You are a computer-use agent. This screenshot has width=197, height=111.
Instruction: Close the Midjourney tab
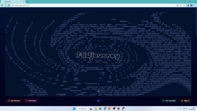pyautogui.click(x=24, y=2)
